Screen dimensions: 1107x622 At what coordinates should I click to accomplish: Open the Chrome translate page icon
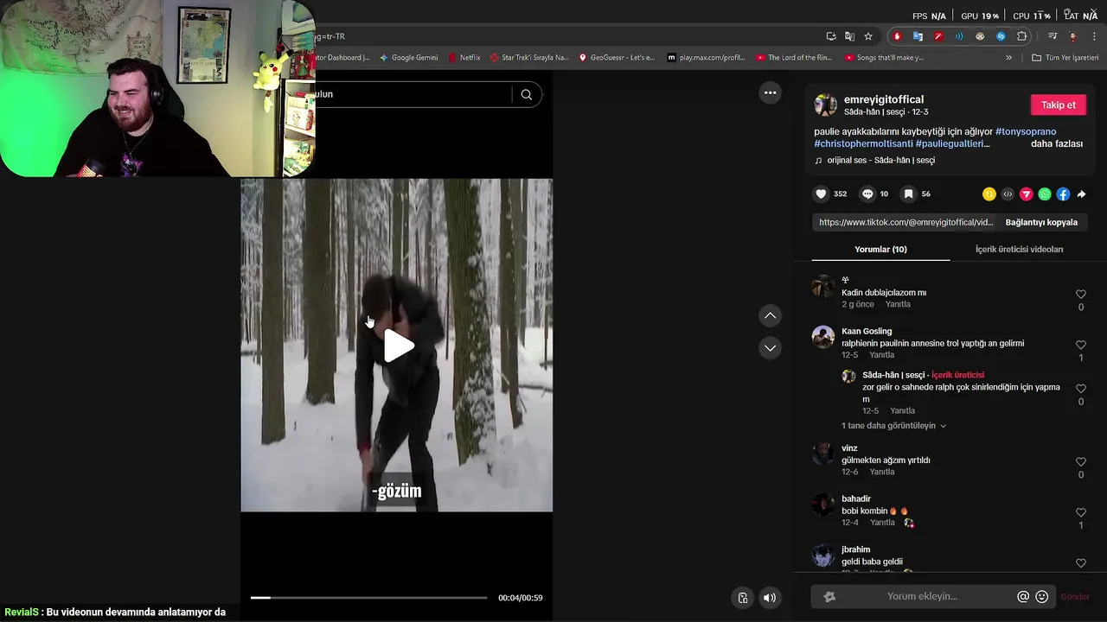click(849, 36)
